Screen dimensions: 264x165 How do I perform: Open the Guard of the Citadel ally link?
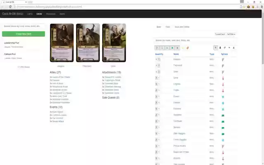[61, 77]
